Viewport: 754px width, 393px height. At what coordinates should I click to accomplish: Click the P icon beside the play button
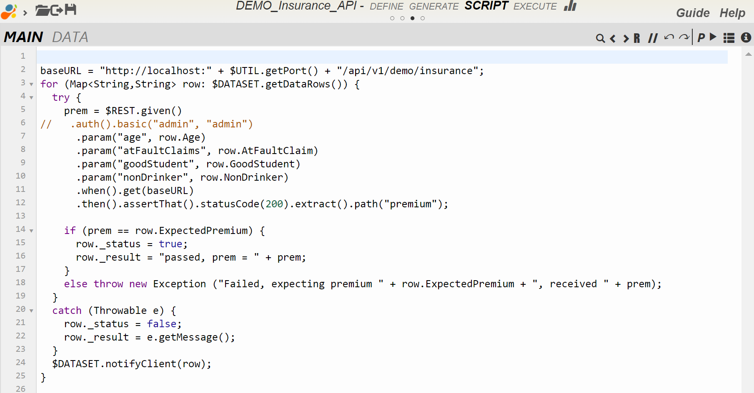701,38
